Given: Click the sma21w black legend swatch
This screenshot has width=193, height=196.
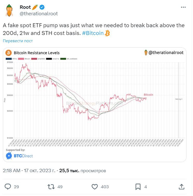Looking at the screenshot, I should coord(49,59).
